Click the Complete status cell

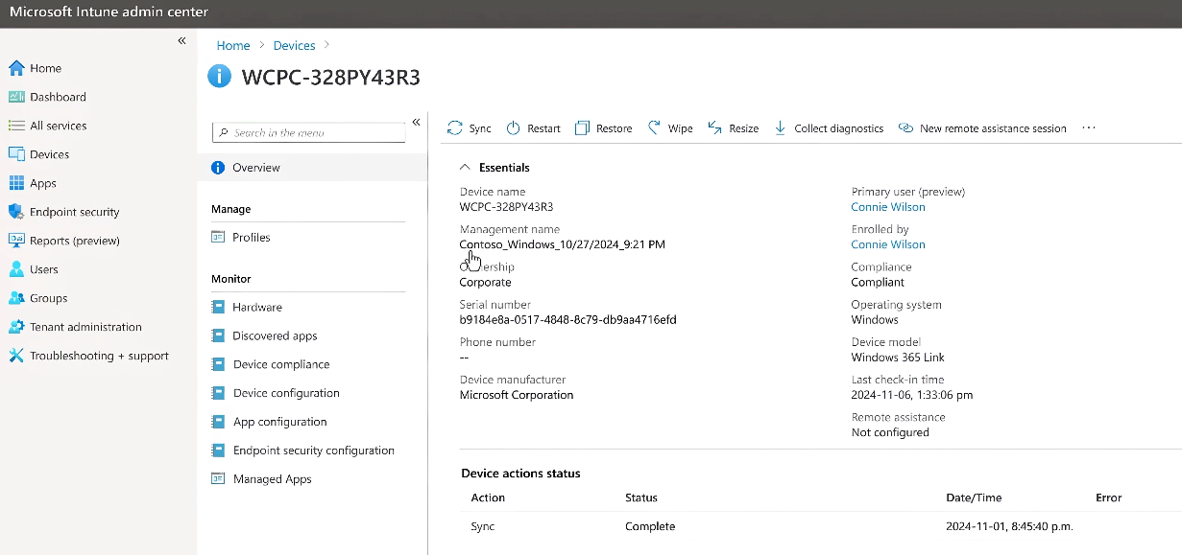[650, 526]
